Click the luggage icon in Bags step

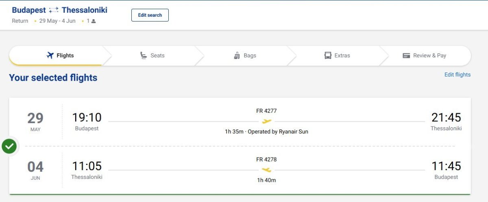pos(237,55)
